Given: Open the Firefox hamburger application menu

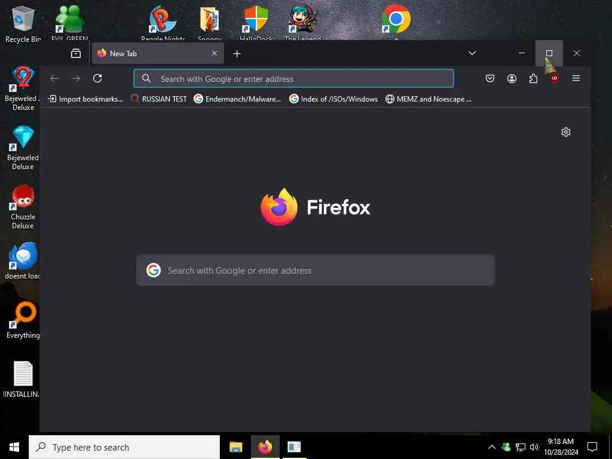Looking at the screenshot, I should (x=576, y=78).
